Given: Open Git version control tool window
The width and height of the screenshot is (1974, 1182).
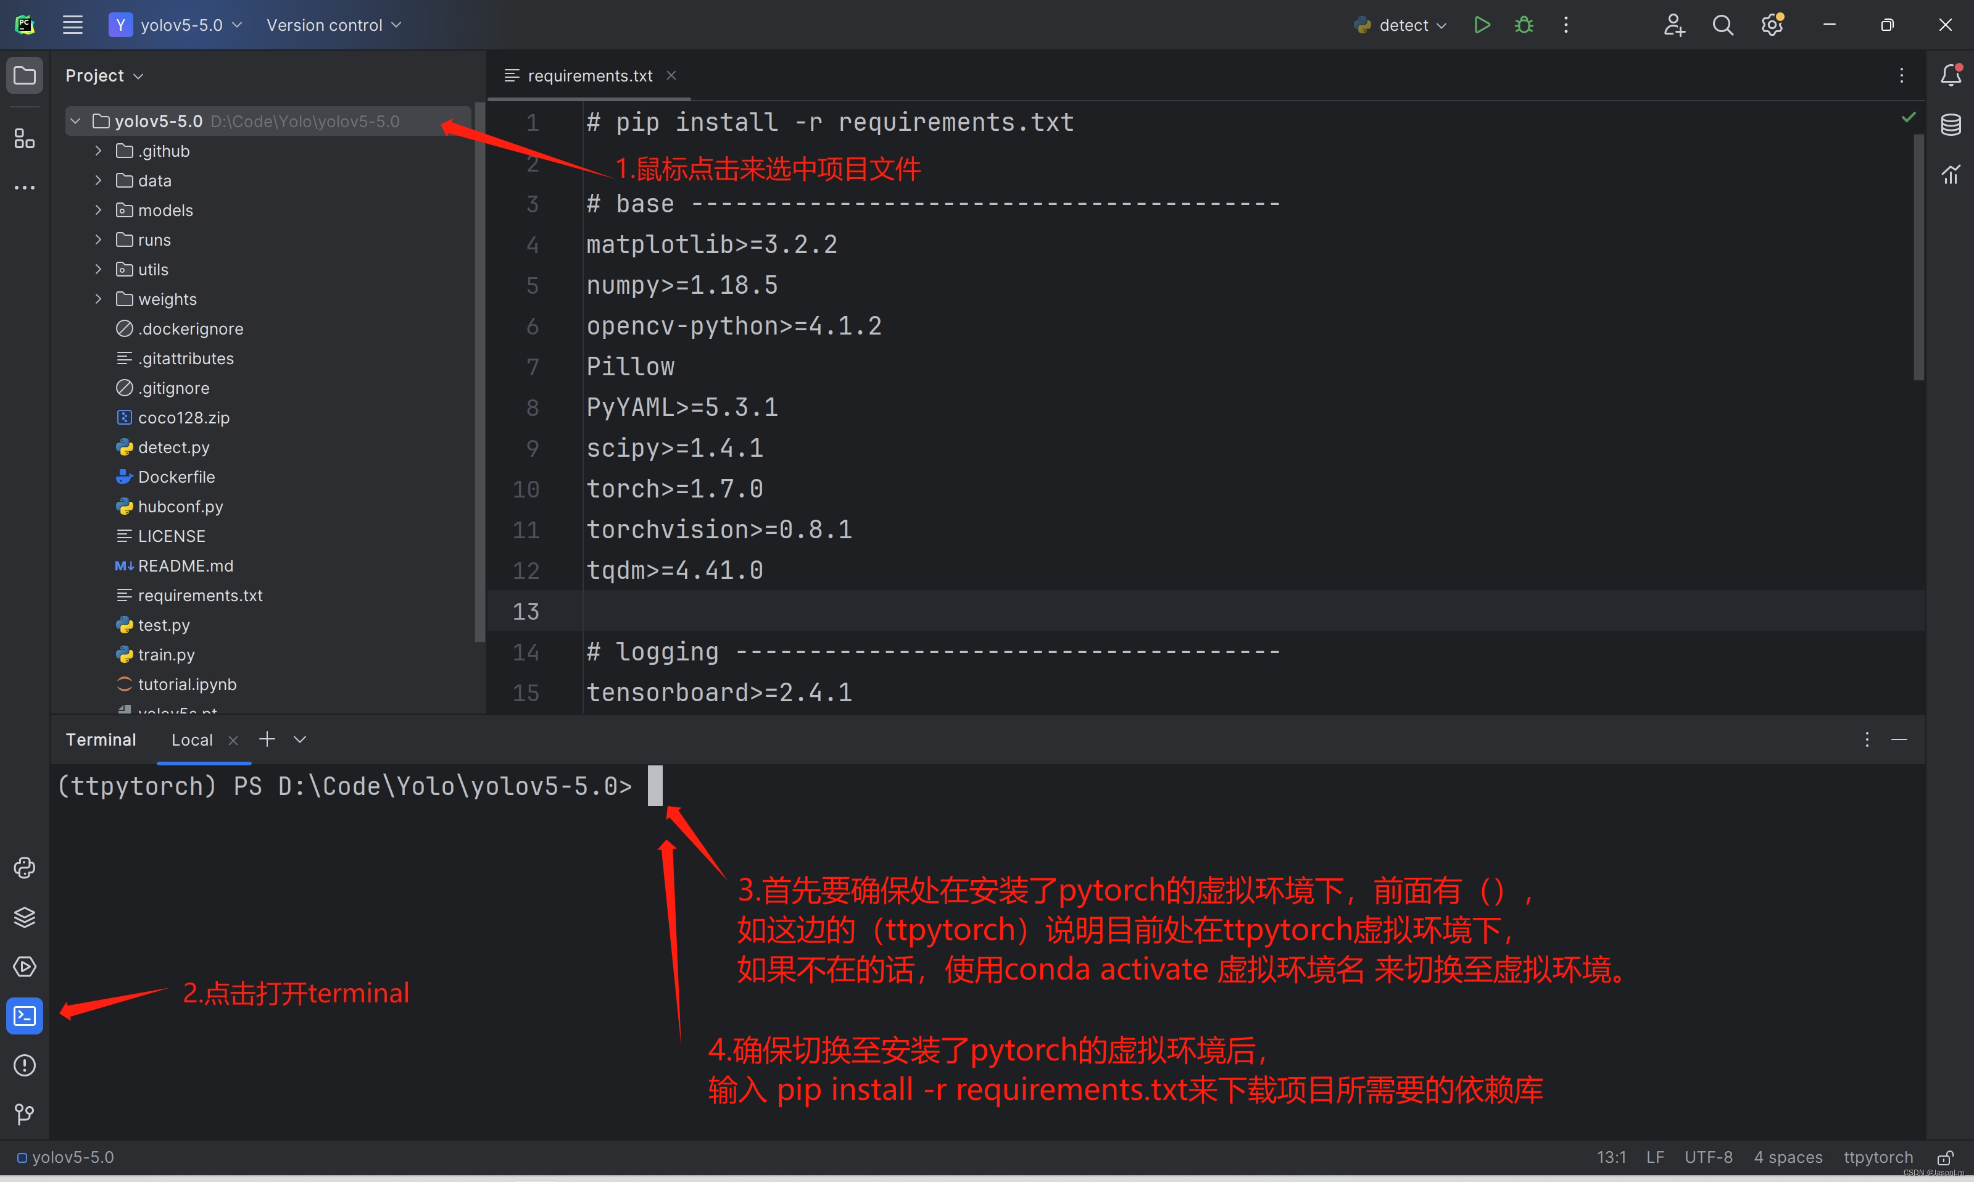Looking at the screenshot, I should [x=25, y=1113].
